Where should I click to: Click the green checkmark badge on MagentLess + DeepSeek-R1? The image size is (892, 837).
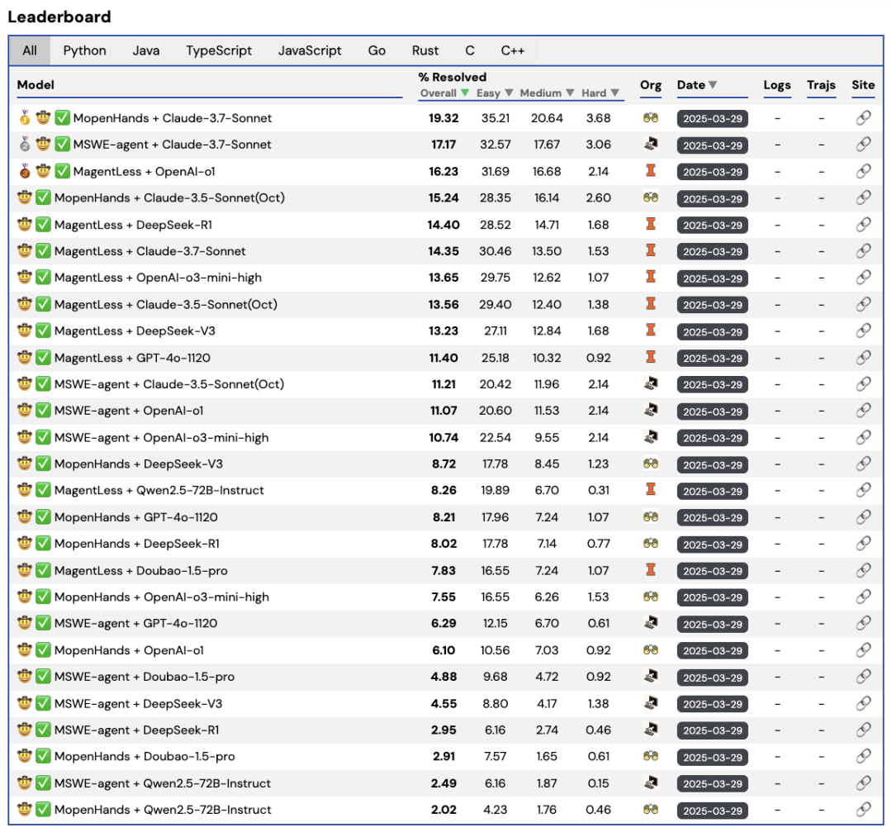[x=44, y=225]
